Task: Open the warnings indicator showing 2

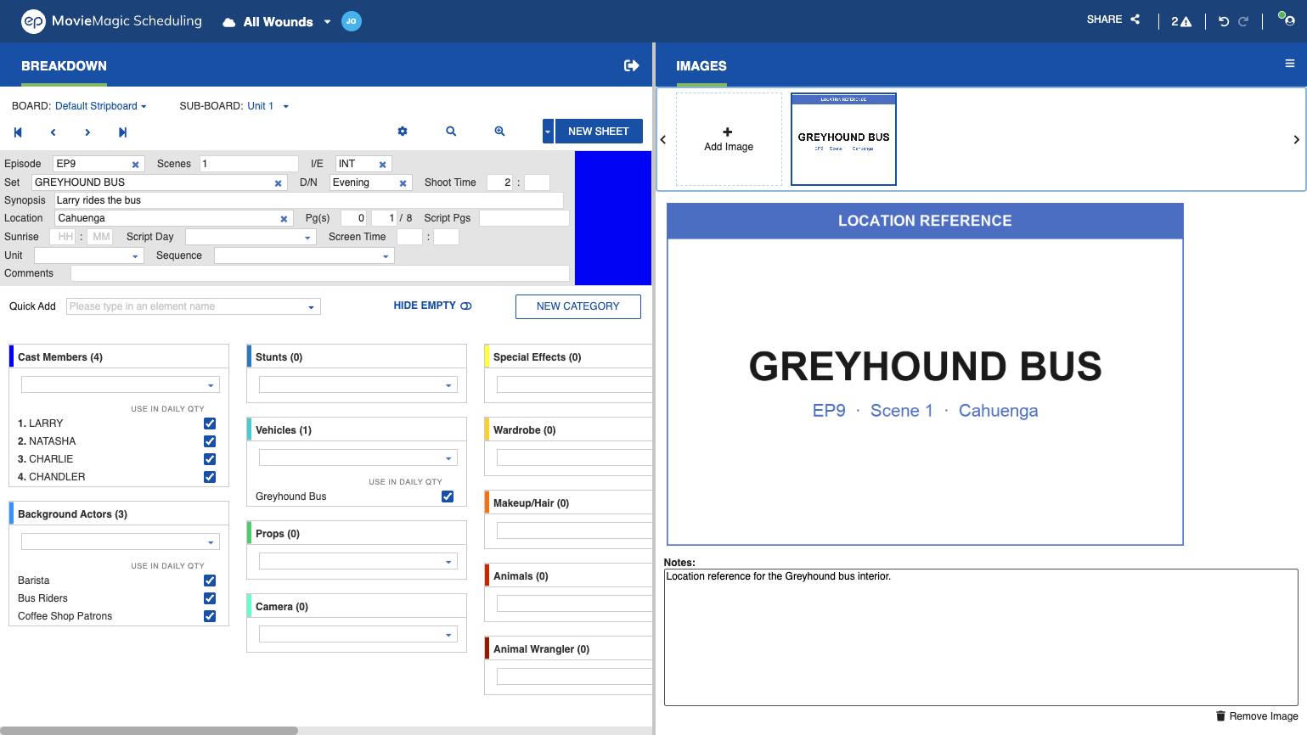Action: (x=1181, y=21)
